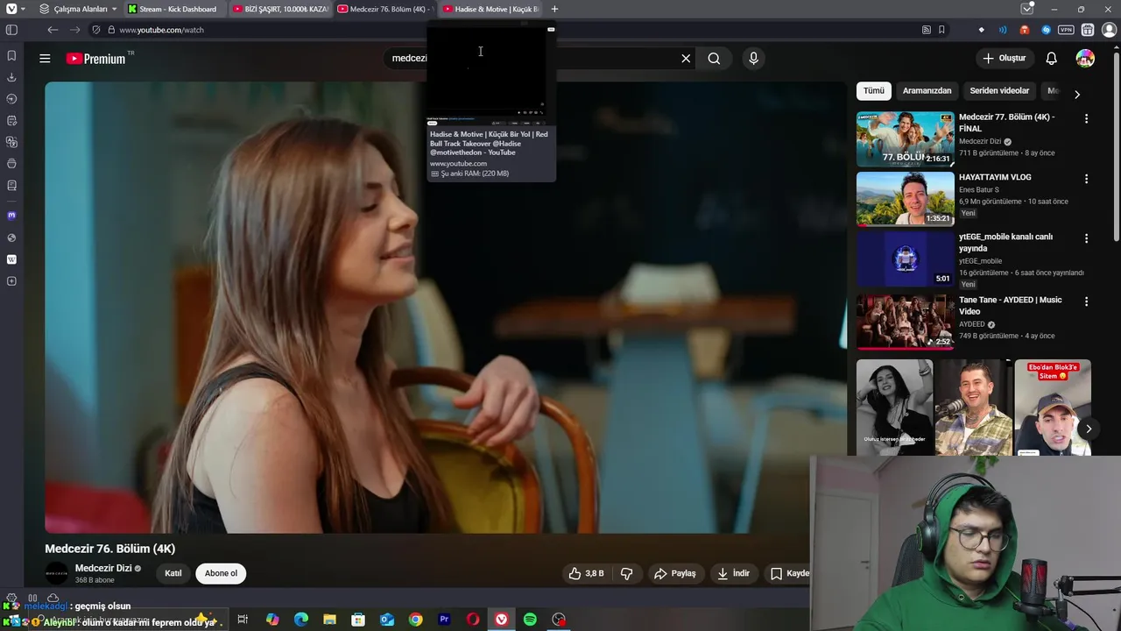
Task: Start voice search with the microphone
Action: click(753, 59)
